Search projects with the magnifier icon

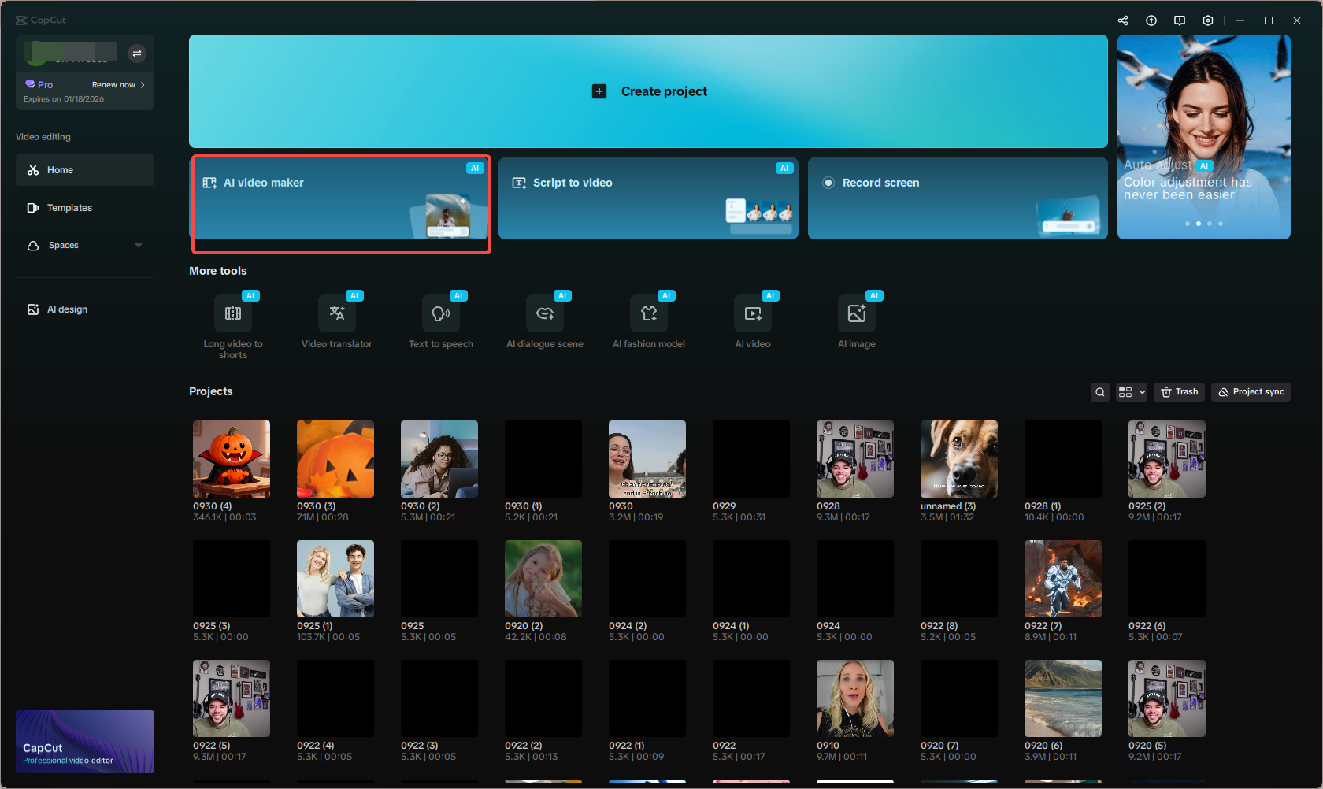click(x=1099, y=391)
